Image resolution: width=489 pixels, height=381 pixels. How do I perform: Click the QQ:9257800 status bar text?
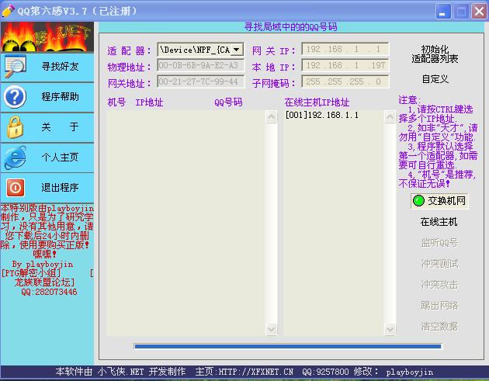pyautogui.click(x=325, y=372)
